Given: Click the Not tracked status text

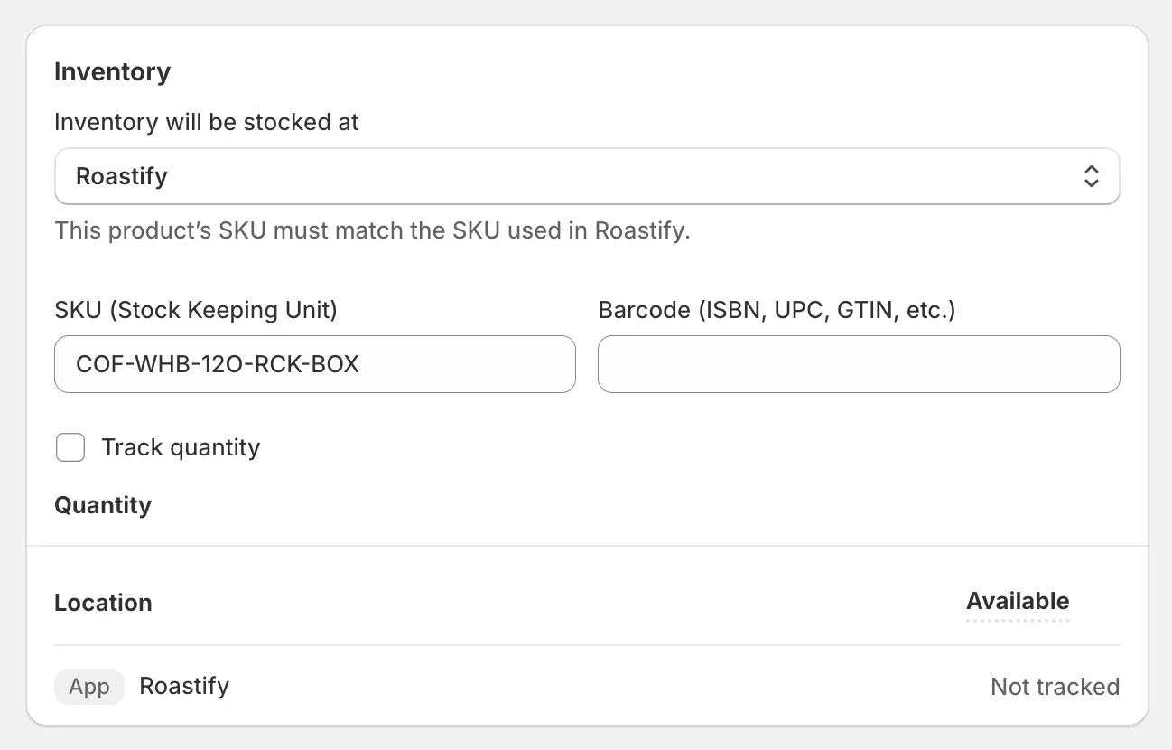Looking at the screenshot, I should coord(1055,687).
